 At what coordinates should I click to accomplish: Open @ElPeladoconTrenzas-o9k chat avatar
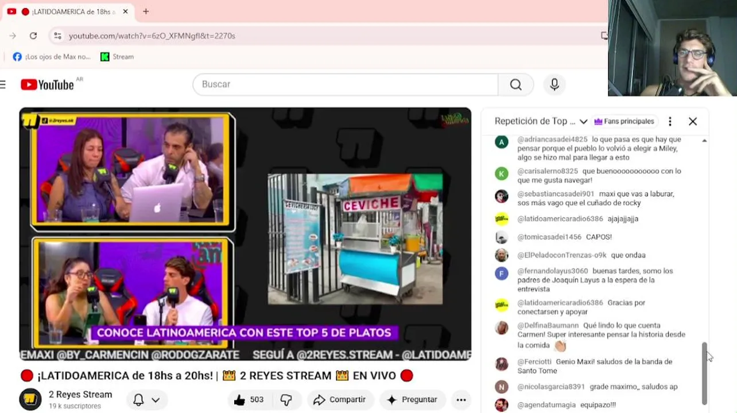[x=502, y=255]
